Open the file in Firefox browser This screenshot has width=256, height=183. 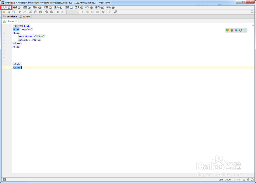coord(232,30)
